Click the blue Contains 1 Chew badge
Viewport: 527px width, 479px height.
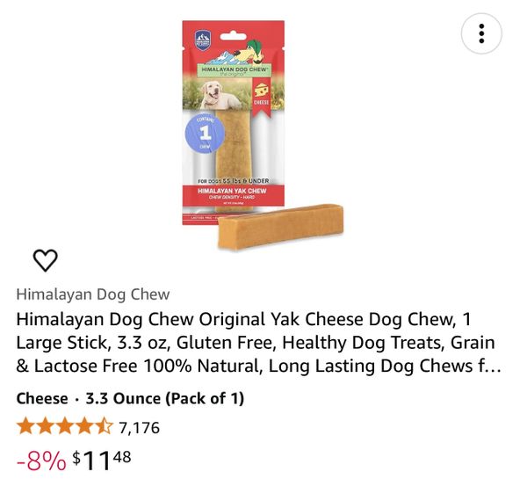click(x=205, y=133)
